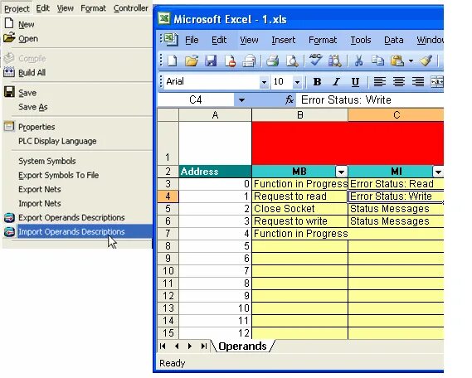472x378 pixels.
Task: Select column B header
Action: point(299,115)
